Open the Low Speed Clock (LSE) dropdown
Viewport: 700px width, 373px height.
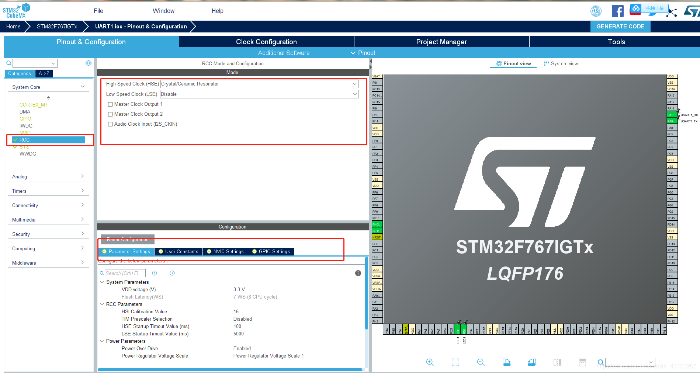(259, 94)
